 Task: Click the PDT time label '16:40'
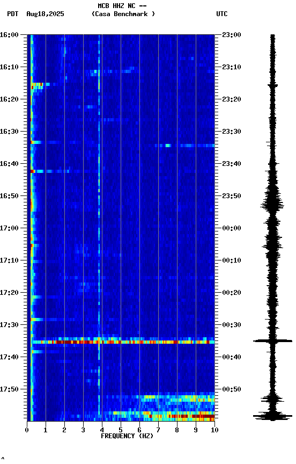[9, 164]
